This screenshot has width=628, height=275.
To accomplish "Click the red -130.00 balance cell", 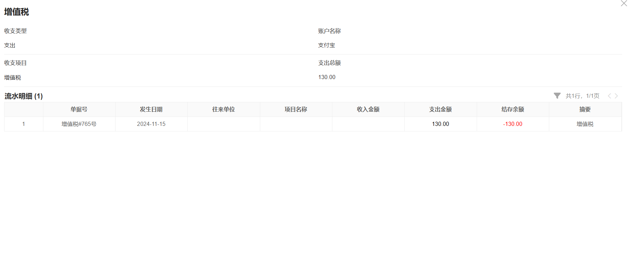I will (x=512, y=124).
